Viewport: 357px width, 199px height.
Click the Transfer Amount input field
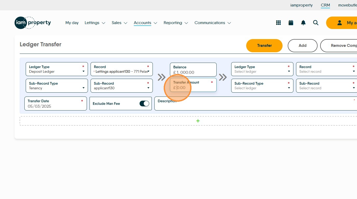(x=193, y=87)
